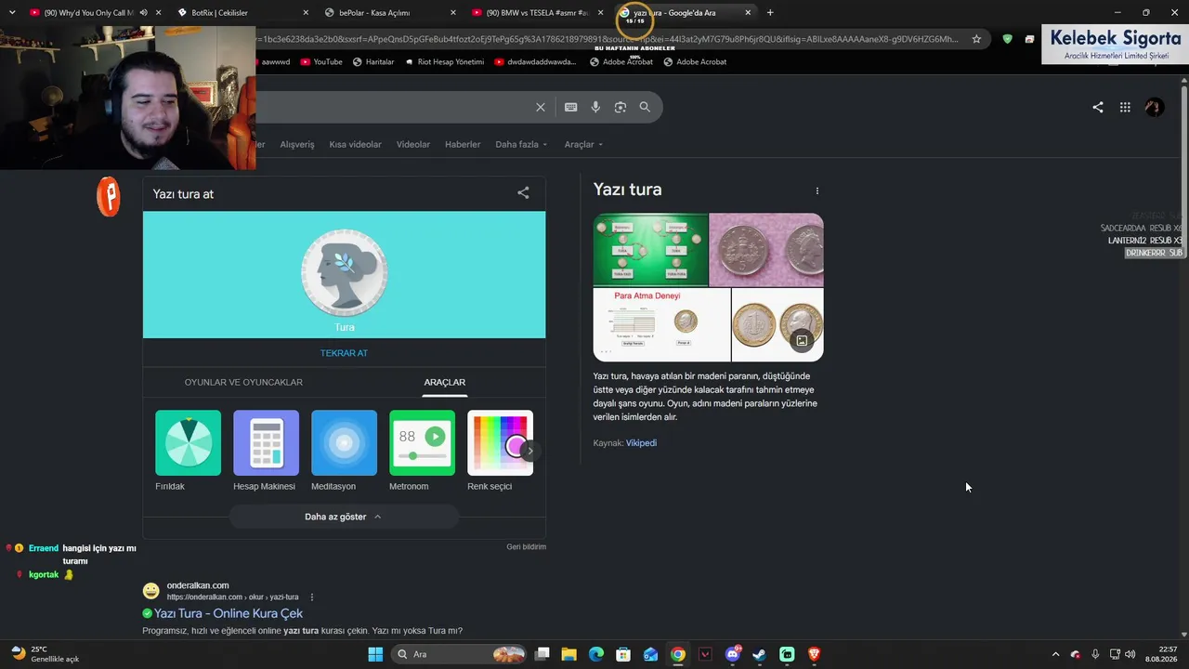Select the OYUNLAR VE OYUNCAKLAR tab
The image size is (1189, 669).
pyautogui.click(x=243, y=382)
